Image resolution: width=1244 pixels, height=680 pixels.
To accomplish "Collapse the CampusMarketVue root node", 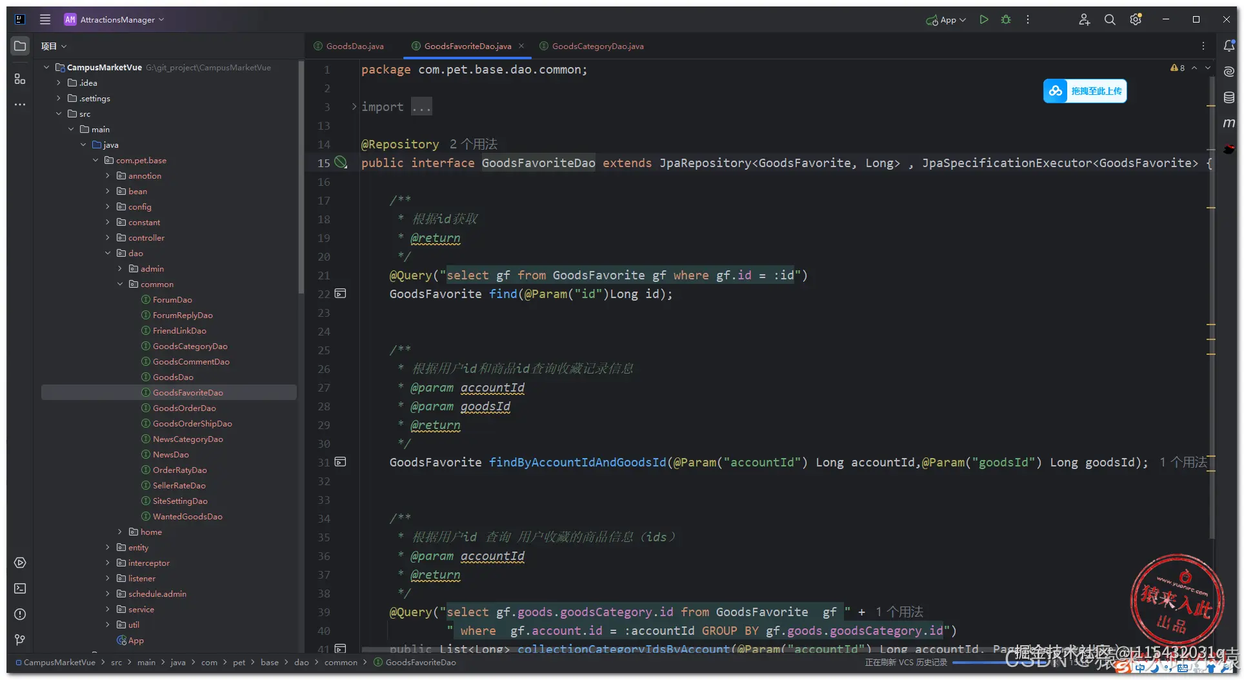I will [46, 67].
